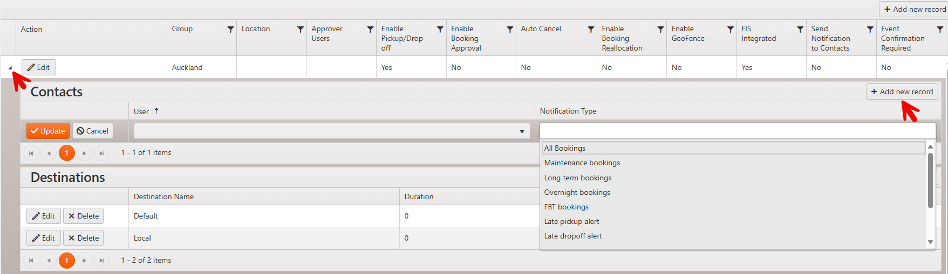Screen dimensions: 948x274
Task: Open the Location column filter icon
Action: point(301,30)
